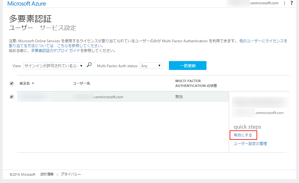Click 有効にする under quick steps
This screenshot has height=183, width=299.
(243, 135)
